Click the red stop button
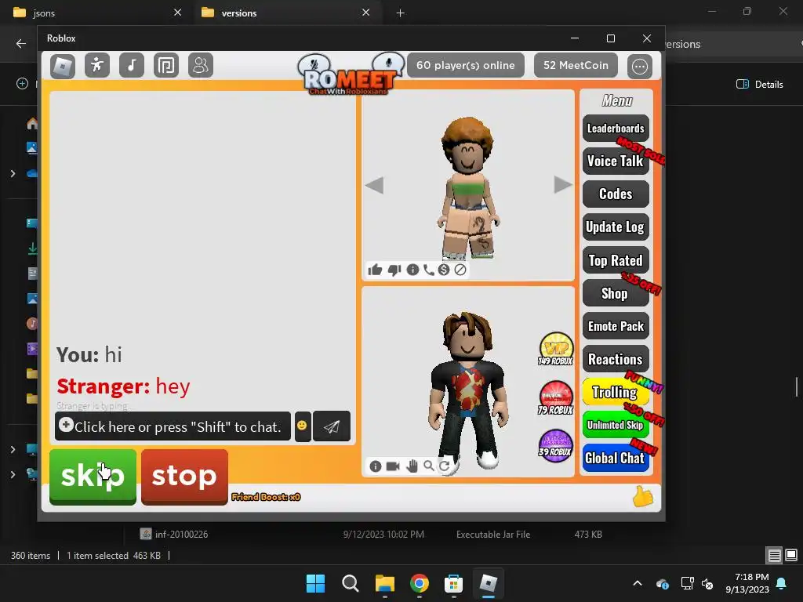The image size is (803, 602). (184, 477)
